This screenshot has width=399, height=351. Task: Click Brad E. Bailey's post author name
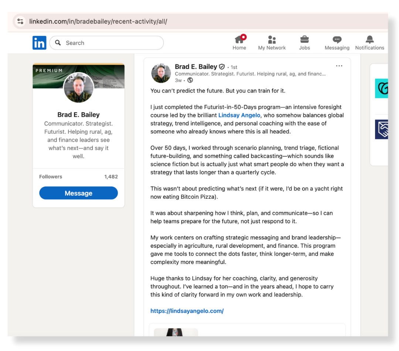[196, 67]
